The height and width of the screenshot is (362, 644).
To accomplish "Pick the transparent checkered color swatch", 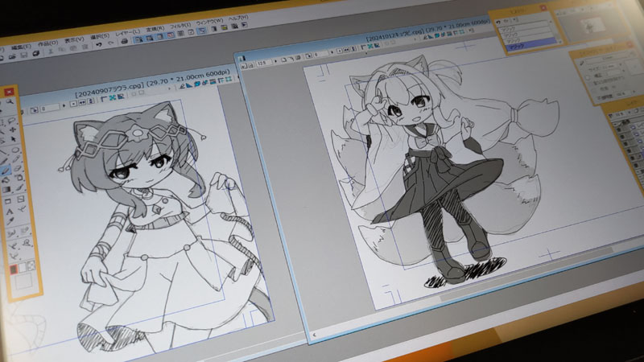I will 31,266.
